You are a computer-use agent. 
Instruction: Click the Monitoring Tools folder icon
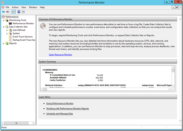point(7,20)
